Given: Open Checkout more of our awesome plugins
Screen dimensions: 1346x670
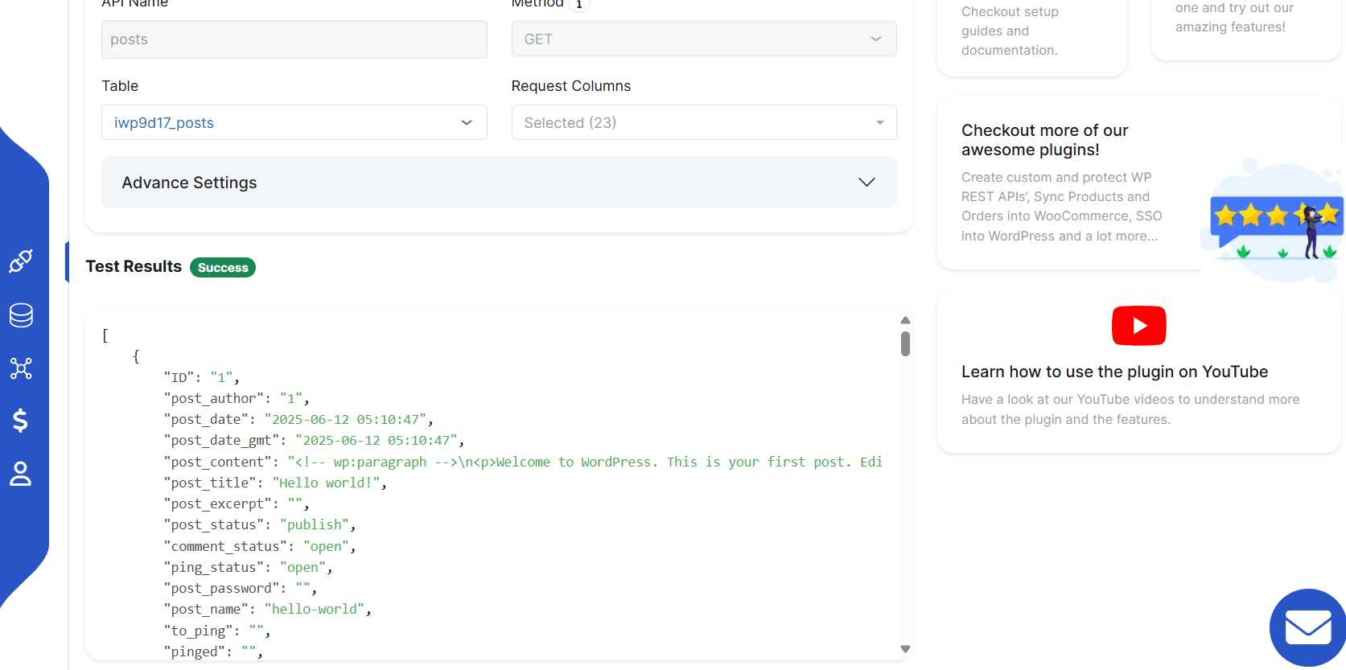Looking at the screenshot, I should coord(1044,140).
